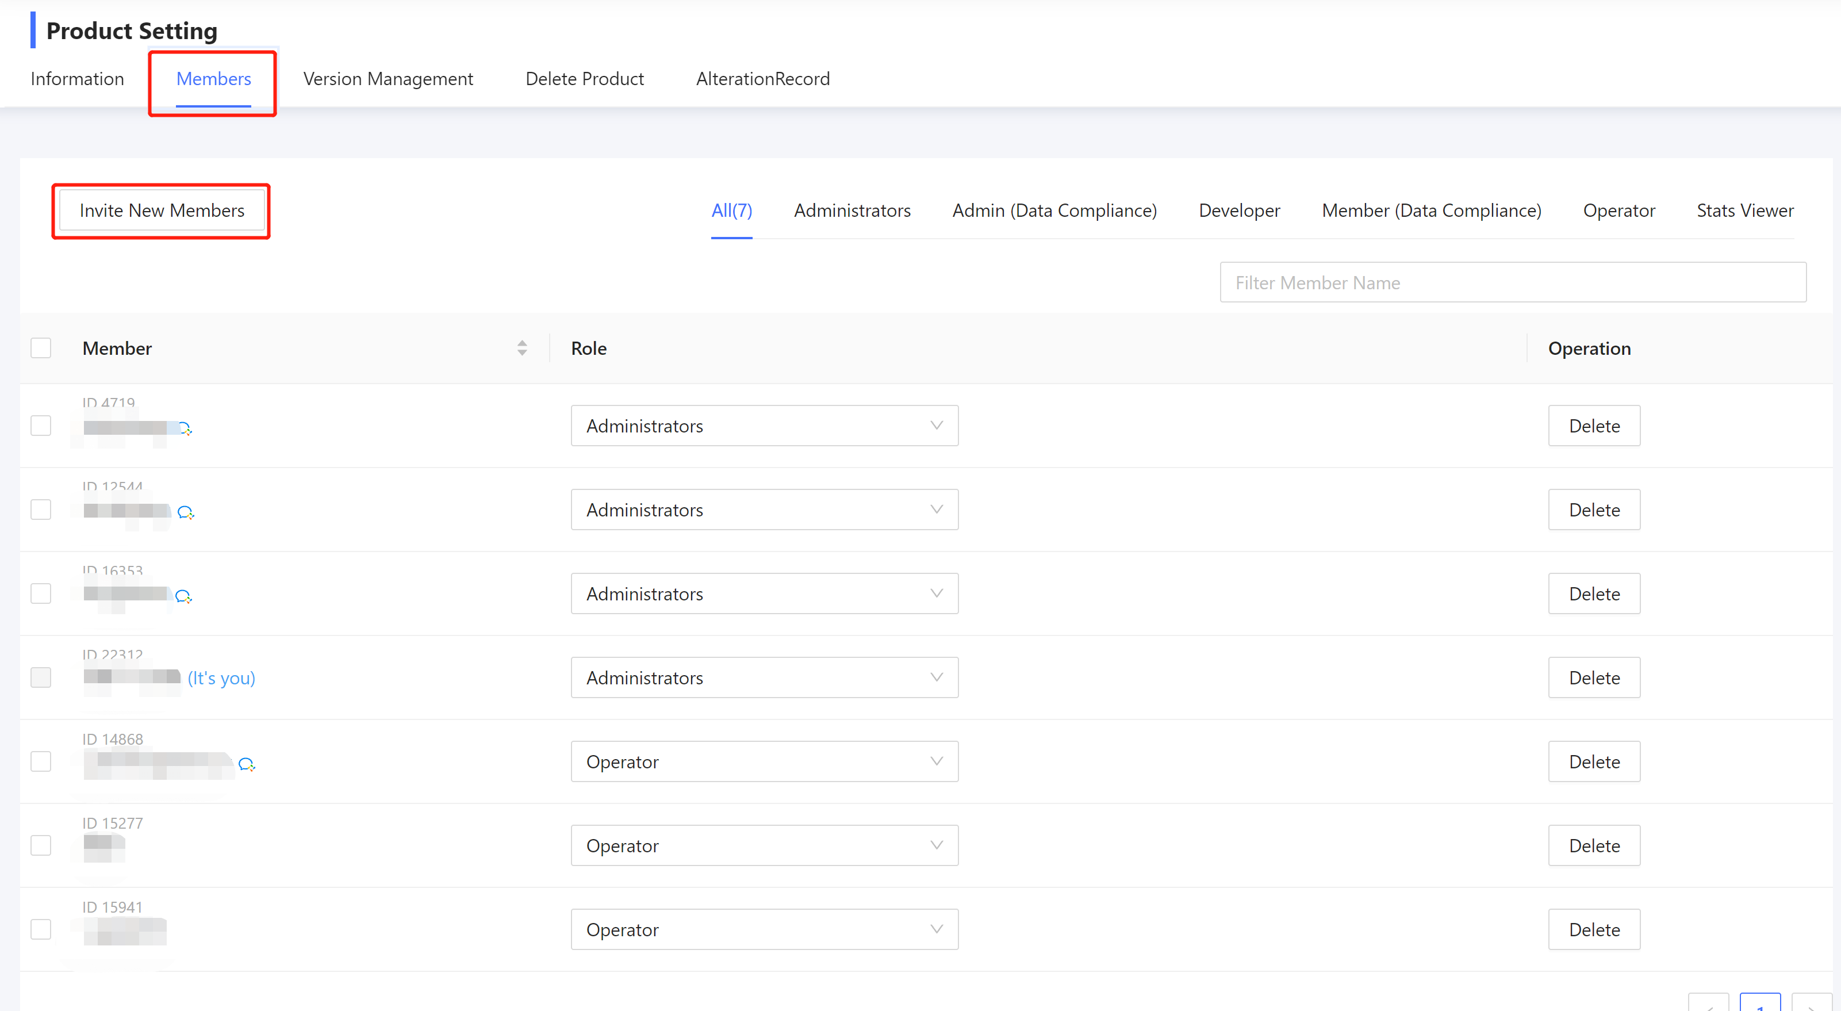Open role dropdown for member ID 4719
Screen dimensions: 1841x1011
[764, 426]
